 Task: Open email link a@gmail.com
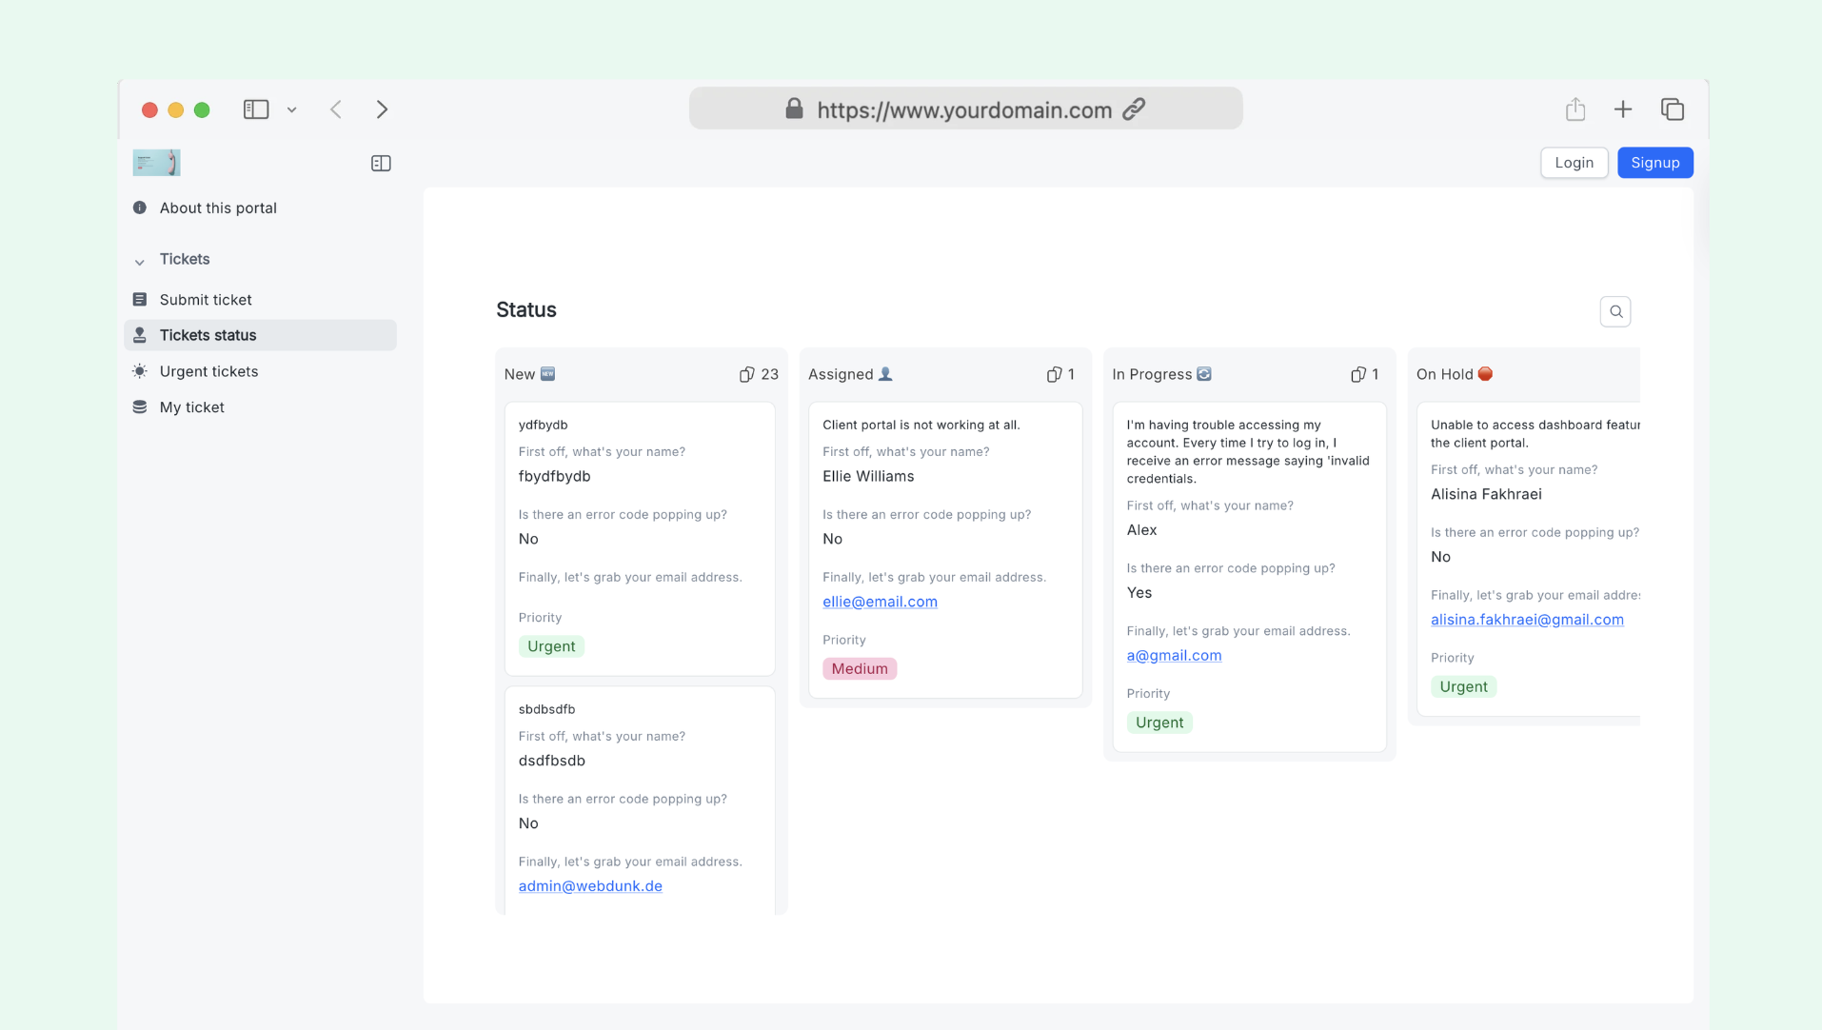pos(1174,655)
